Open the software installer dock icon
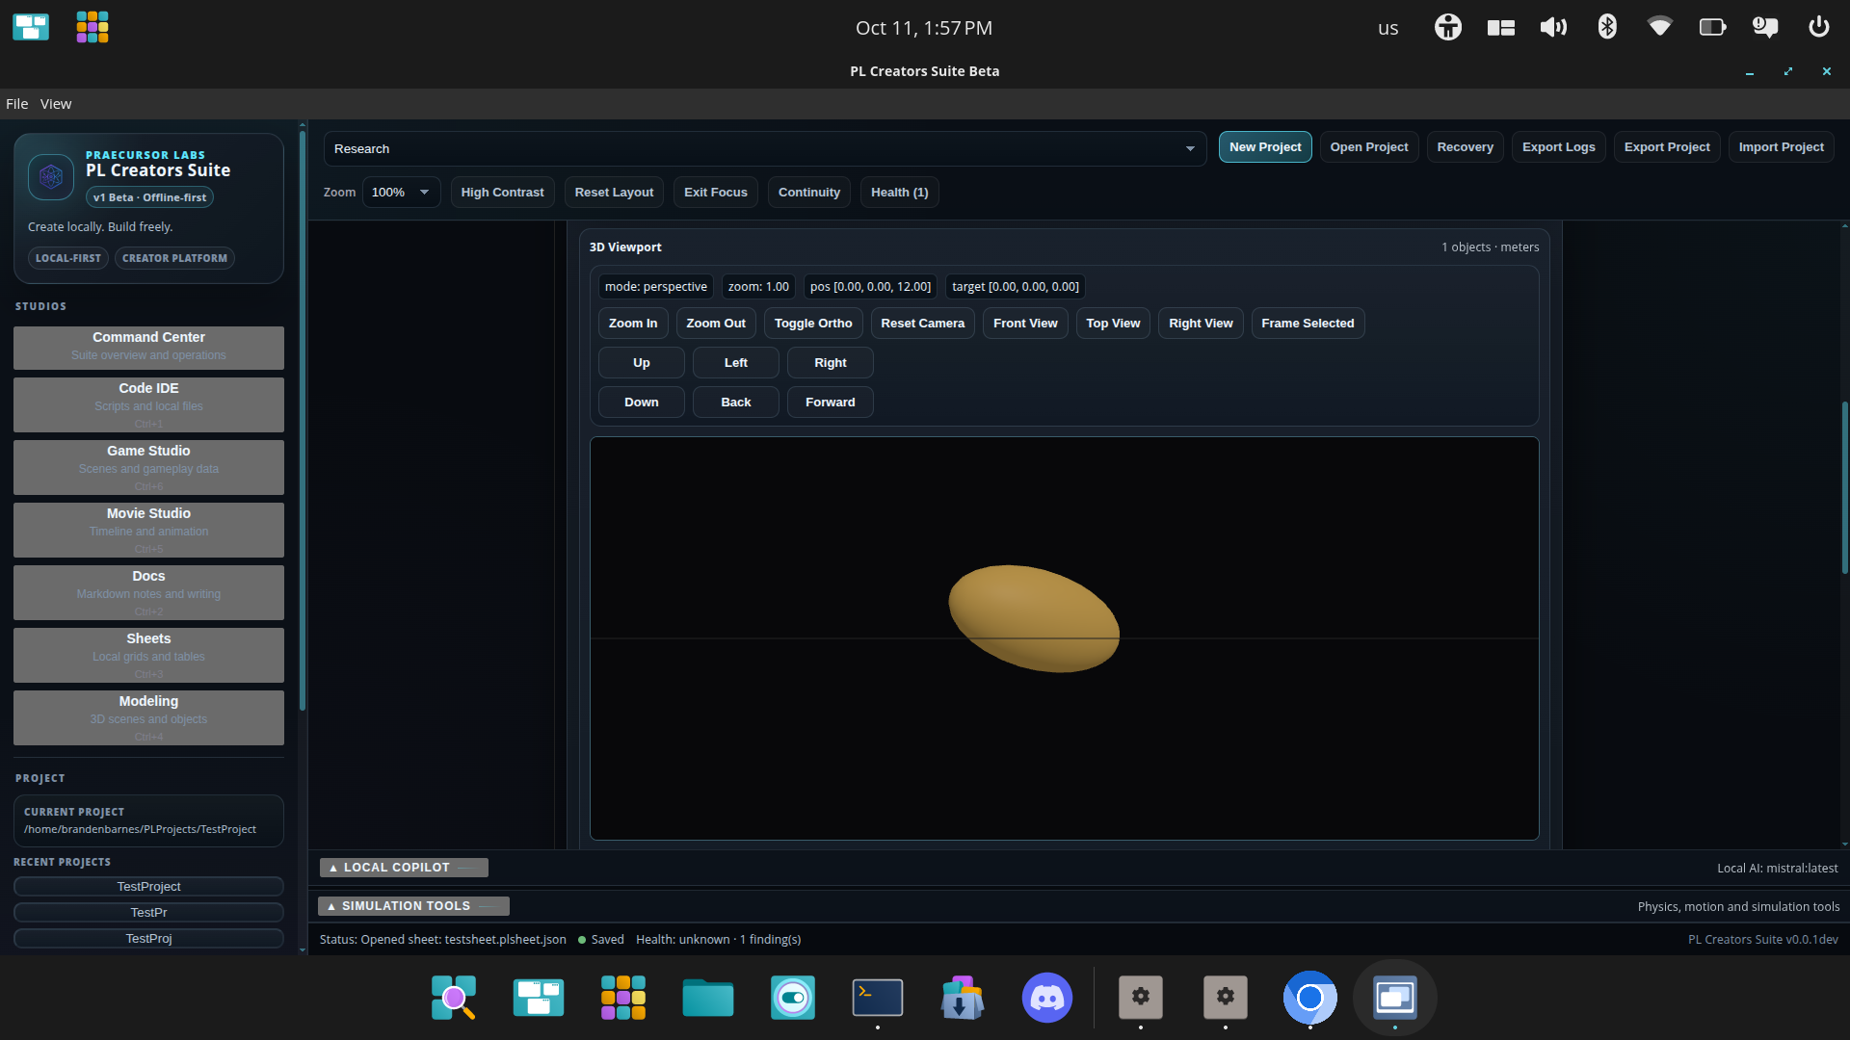1850x1040 pixels. [963, 998]
